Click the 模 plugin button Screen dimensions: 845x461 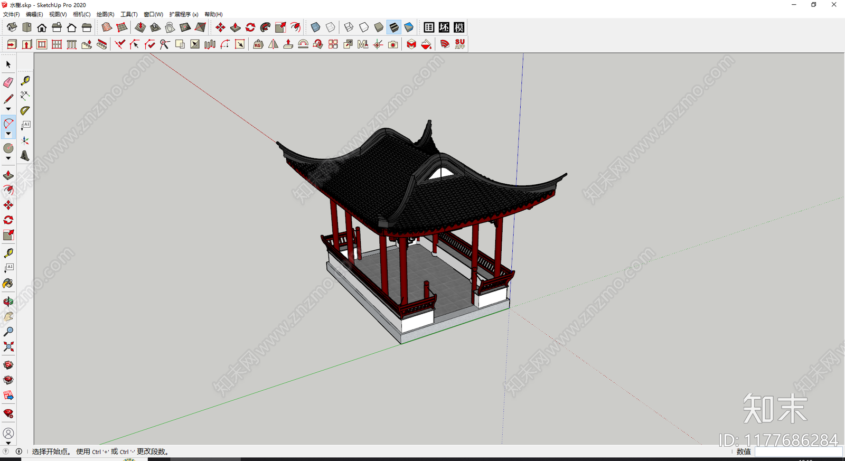pyautogui.click(x=459, y=27)
